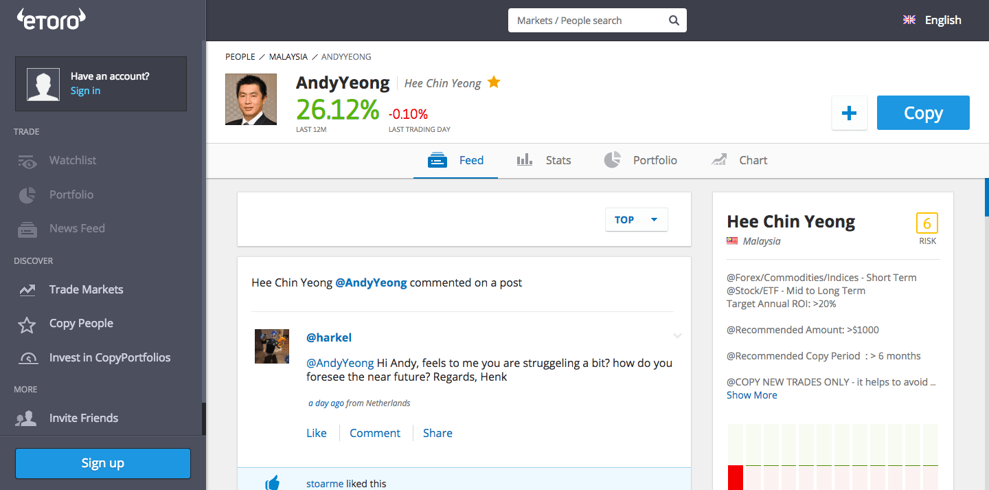Click the gold star next to Hee Chin Yeong
This screenshot has height=490, width=989.
point(494,82)
